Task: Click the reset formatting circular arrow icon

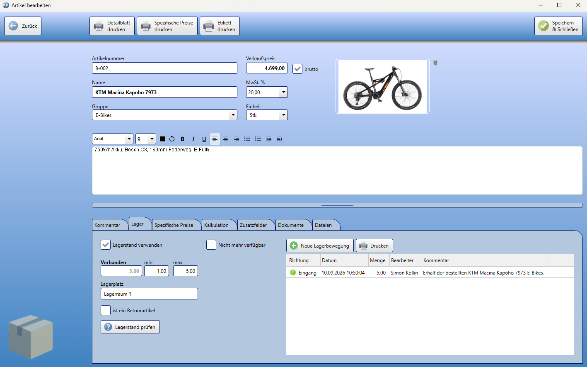Action: point(172,139)
